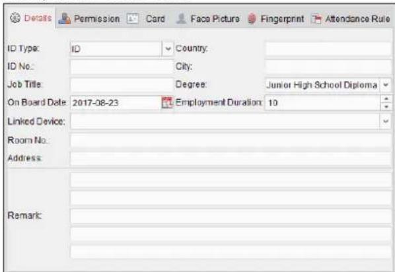This screenshot has height=272, width=395.
Task: Click the Remark text area
Action: (231, 216)
